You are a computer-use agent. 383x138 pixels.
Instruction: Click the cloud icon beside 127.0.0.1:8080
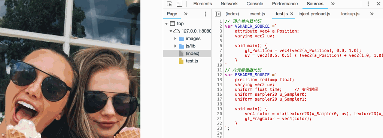tap(176, 31)
